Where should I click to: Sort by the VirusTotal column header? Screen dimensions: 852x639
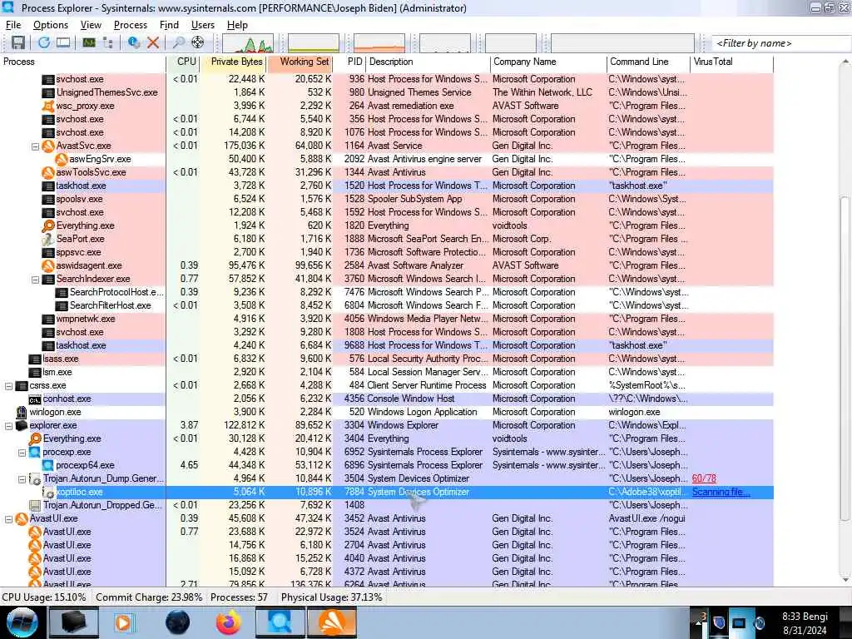click(x=732, y=62)
